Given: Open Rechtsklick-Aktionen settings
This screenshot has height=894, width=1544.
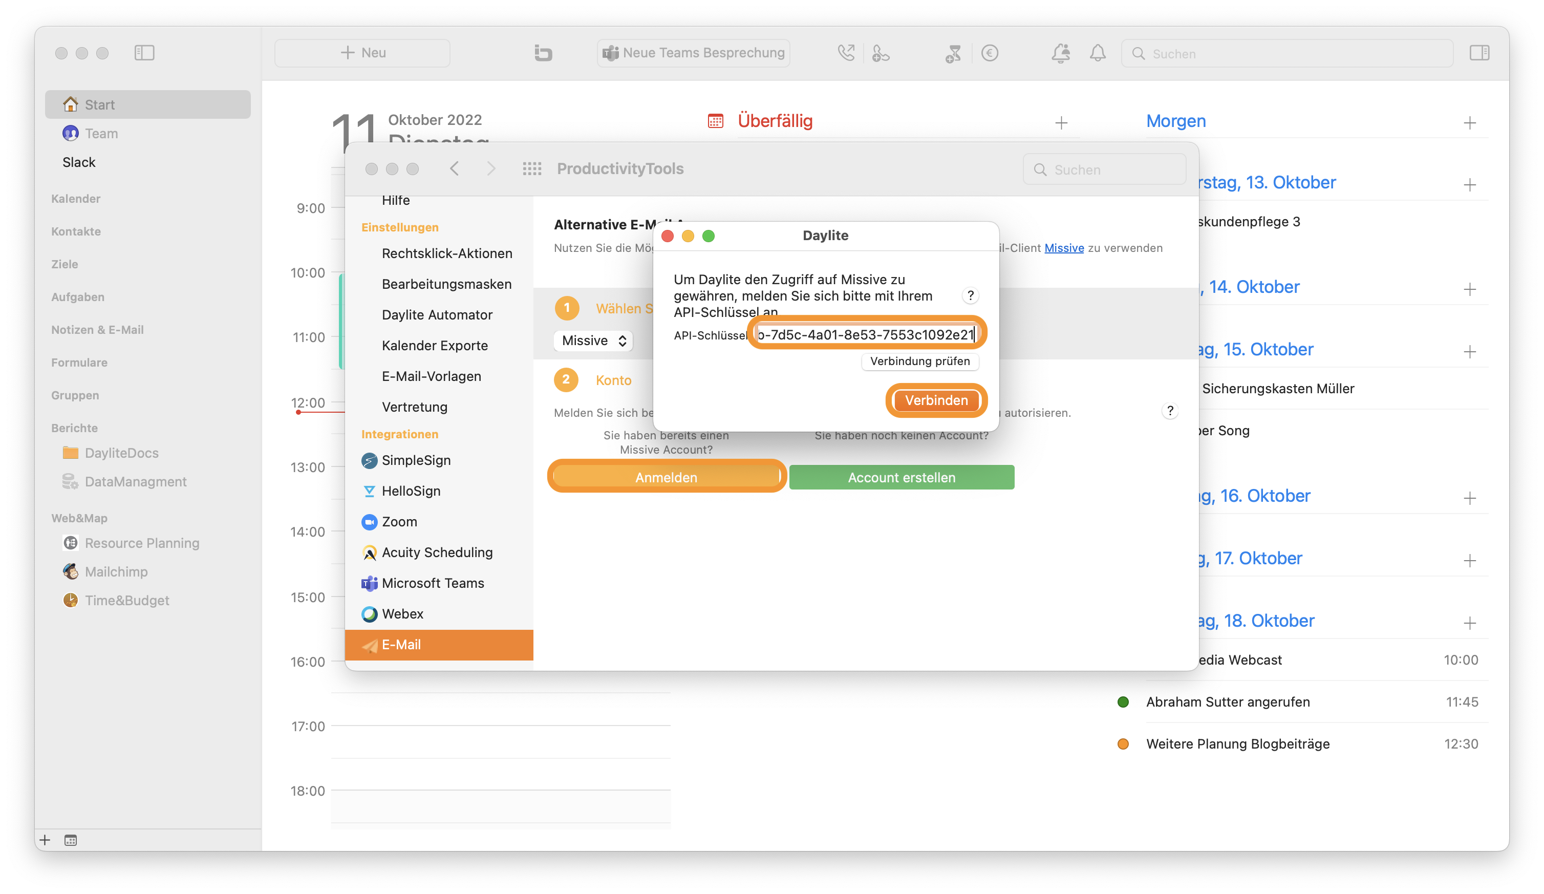Looking at the screenshot, I should tap(446, 253).
